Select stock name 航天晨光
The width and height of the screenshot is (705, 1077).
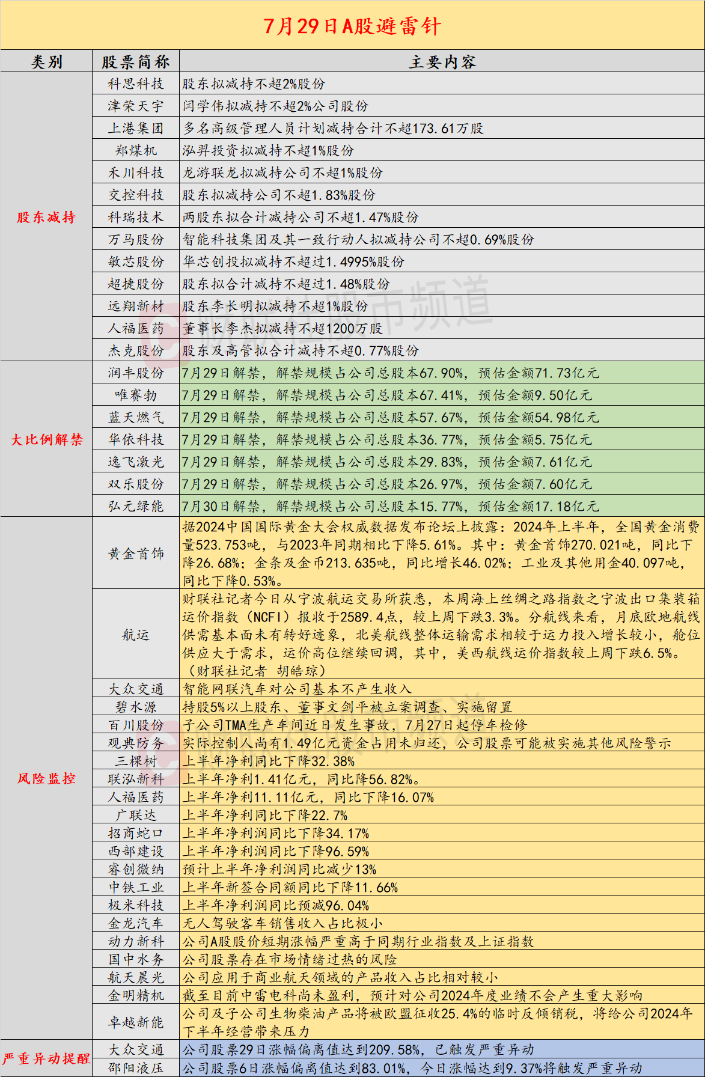(x=136, y=977)
